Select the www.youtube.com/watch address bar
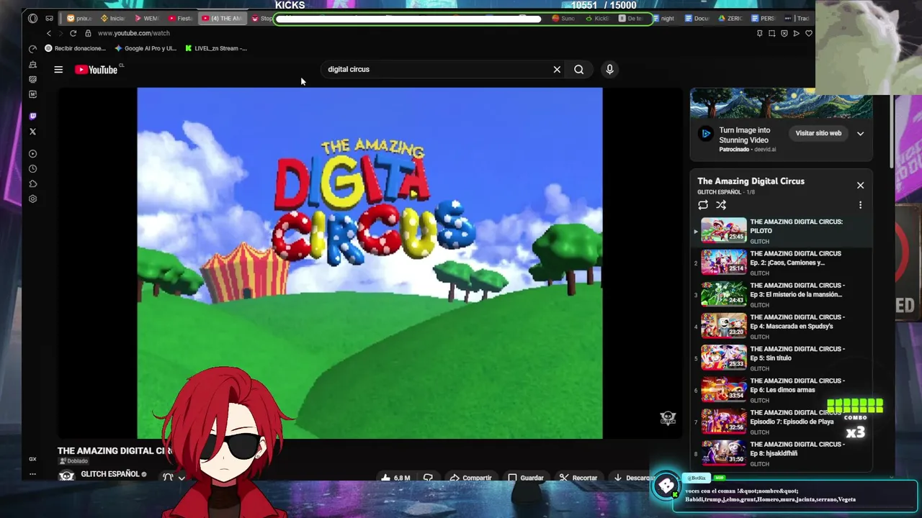922x518 pixels. 134,33
